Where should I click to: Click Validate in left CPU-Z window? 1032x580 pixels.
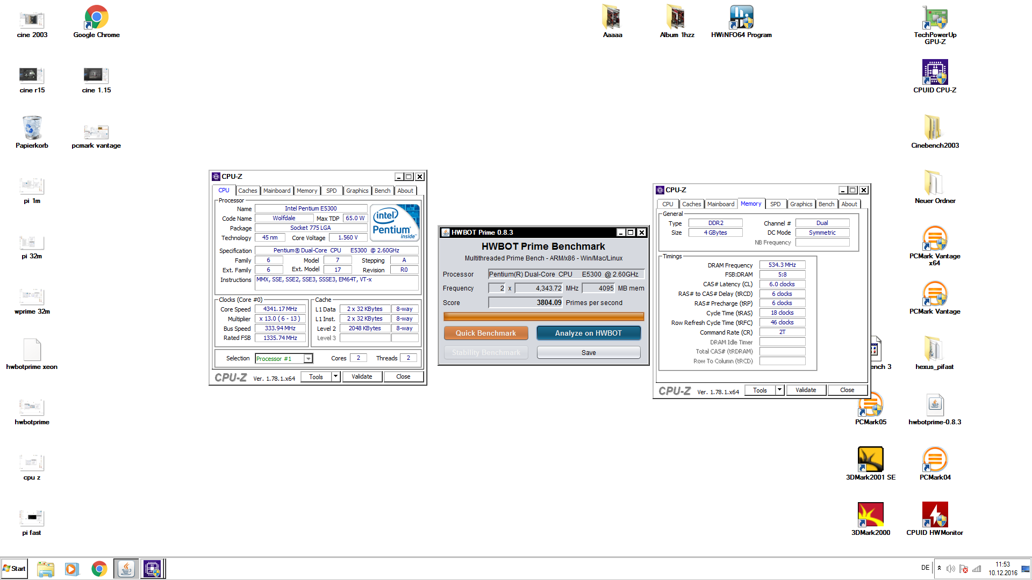[x=362, y=376]
